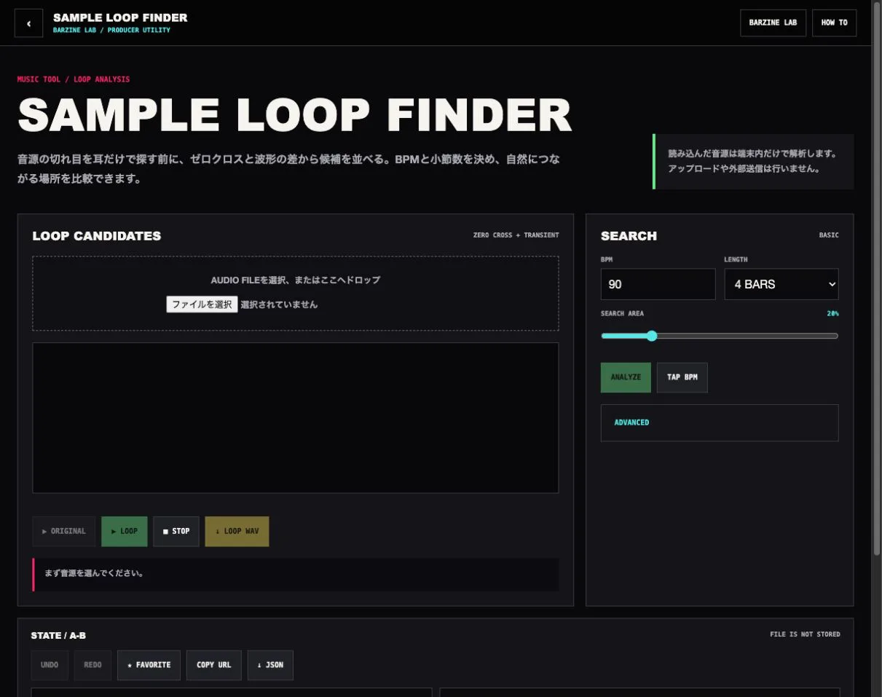Click the back arrow button
This screenshot has height=697, width=882.
click(29, 23)
